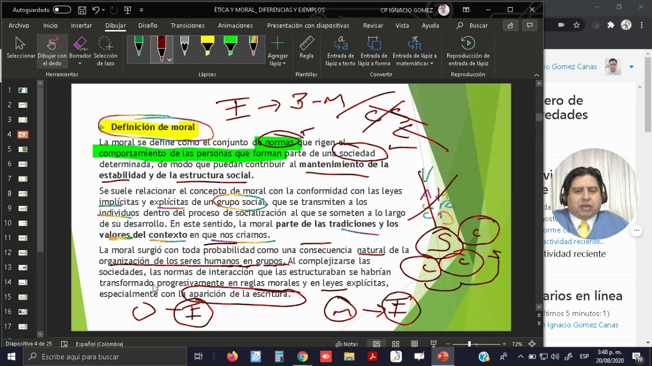This screenshot has height=366, width=652.
Task: Toggle the Notas pane
Action: click(x=347, y=344)
